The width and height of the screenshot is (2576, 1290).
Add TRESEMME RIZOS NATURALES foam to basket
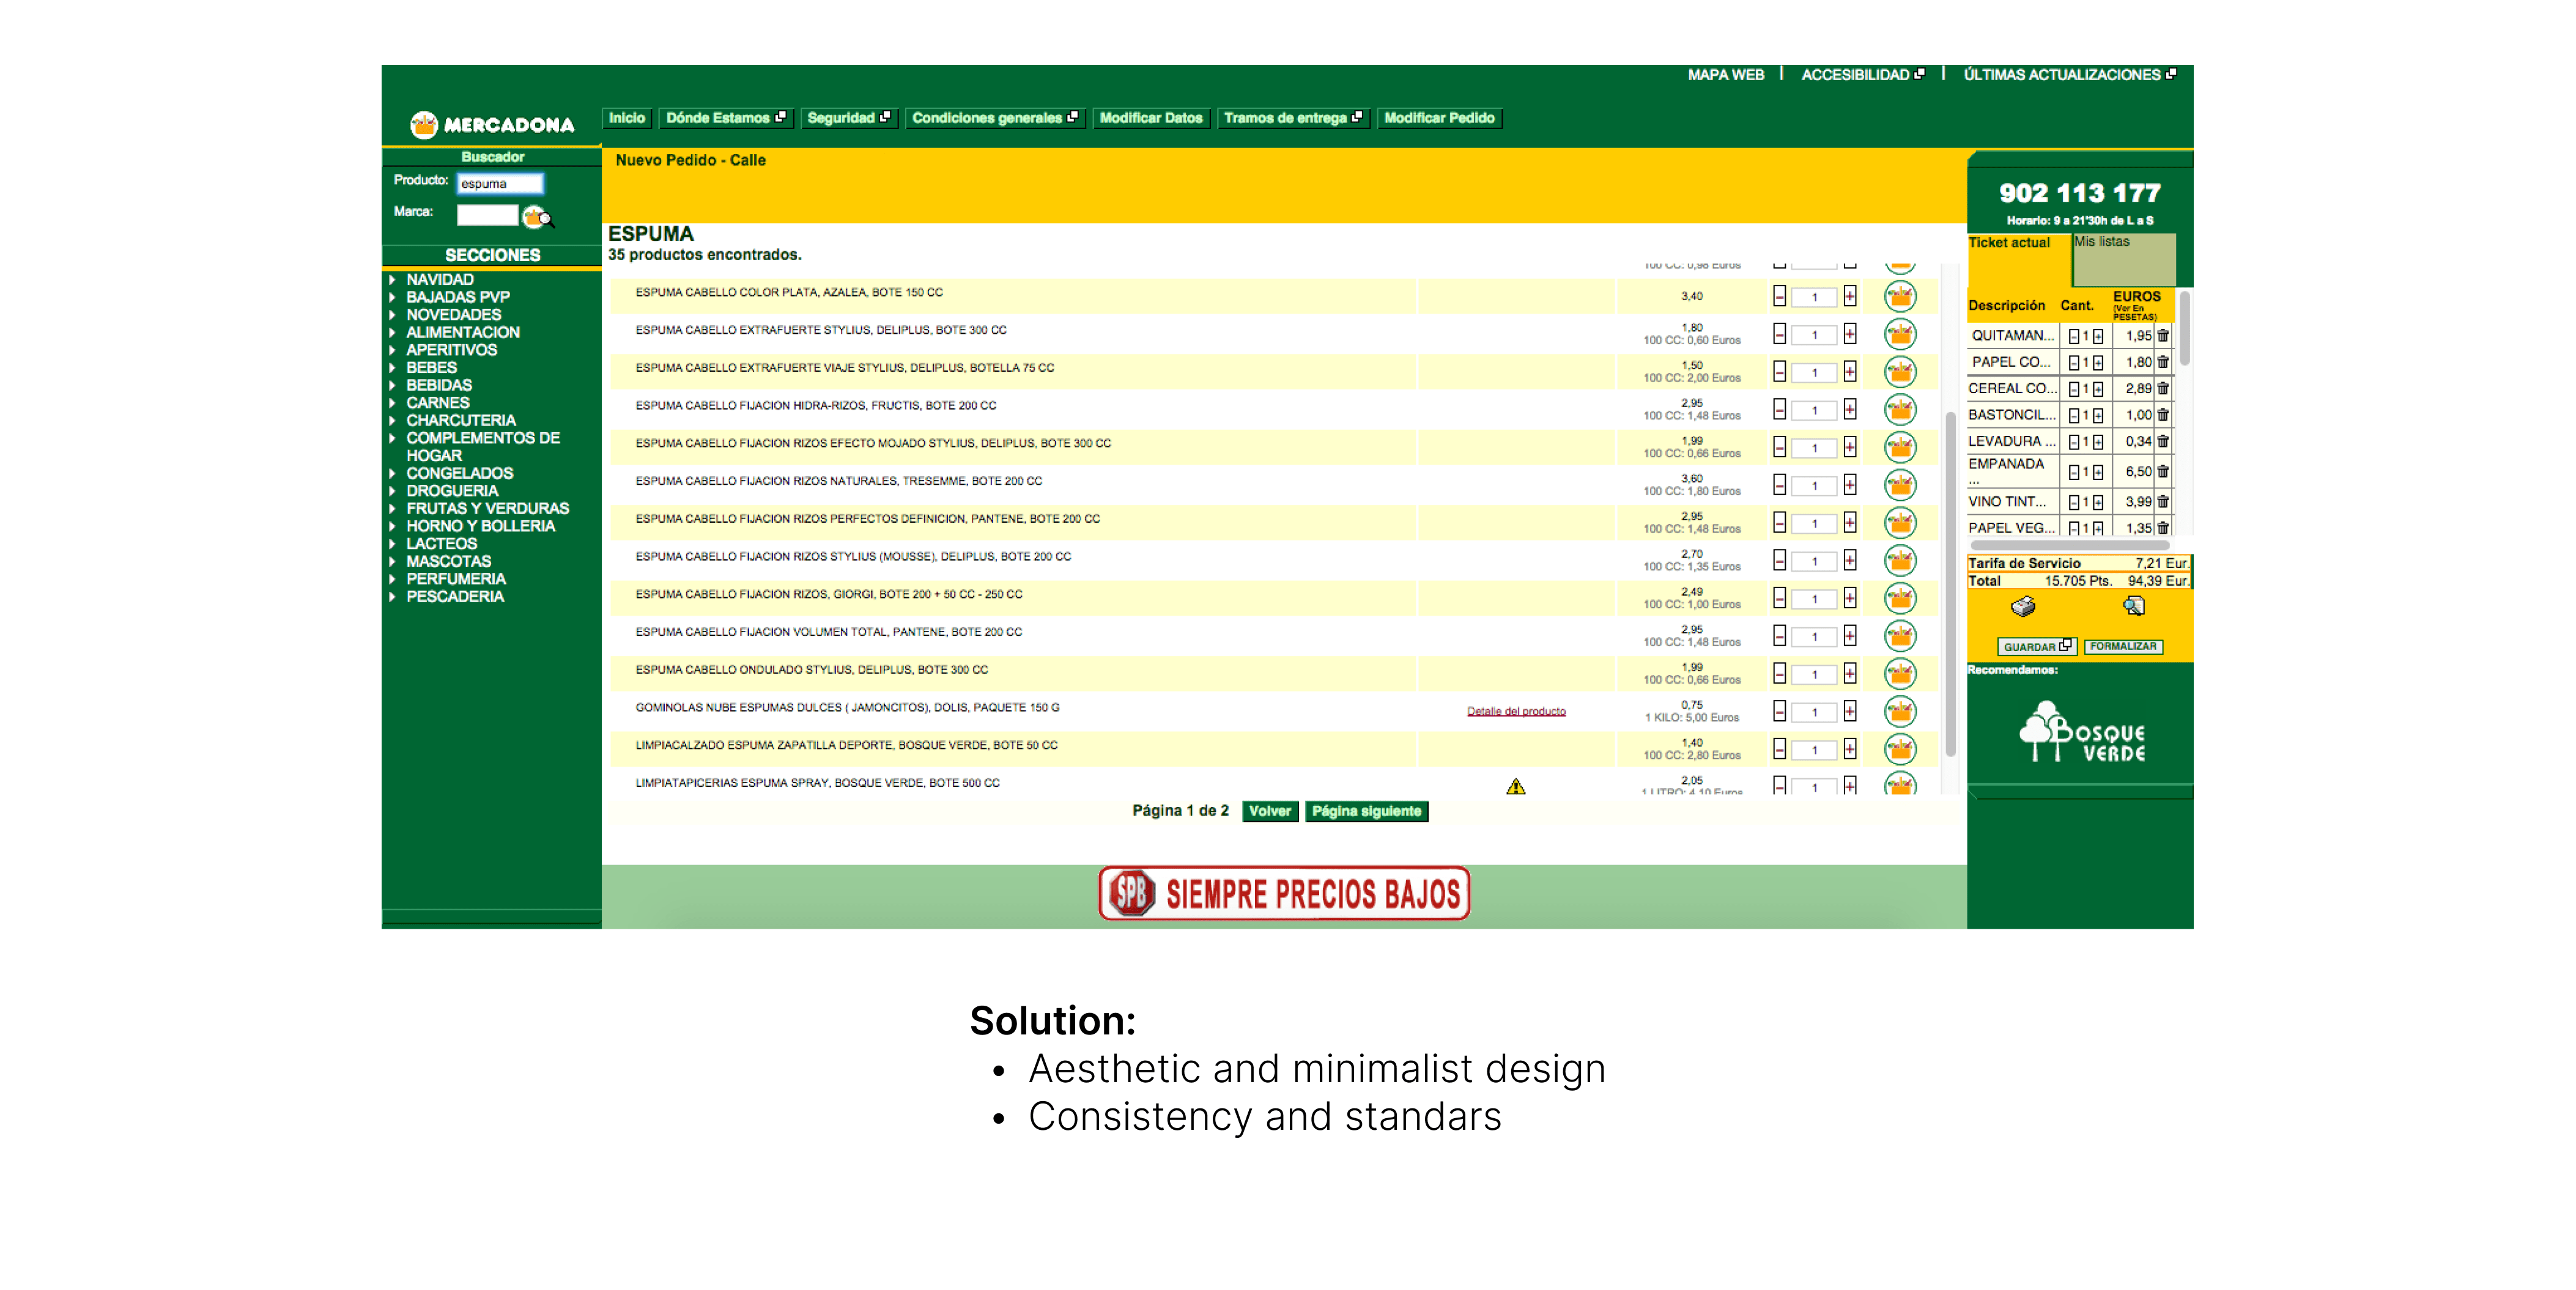pyautogui.click(x=1900, y=485)
